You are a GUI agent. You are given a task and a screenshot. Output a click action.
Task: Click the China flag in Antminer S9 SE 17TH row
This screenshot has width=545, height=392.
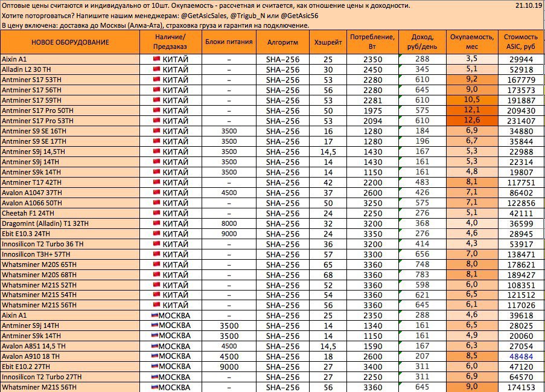pyautogui.click(x=156, y=141)
